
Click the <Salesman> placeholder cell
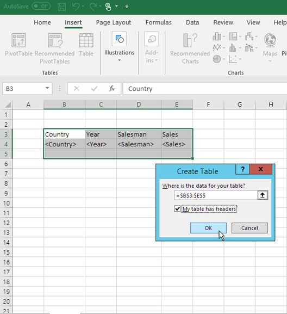139,144
